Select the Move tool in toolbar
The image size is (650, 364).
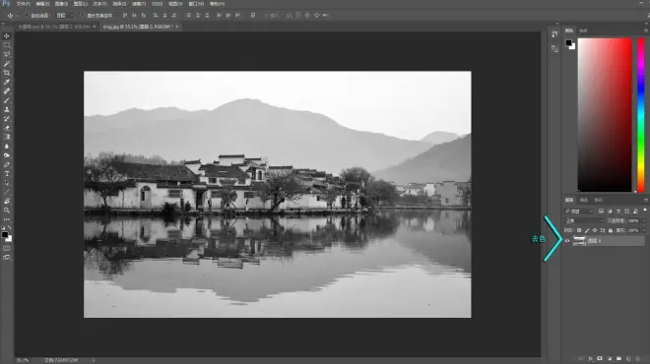(x=7, y=36)
